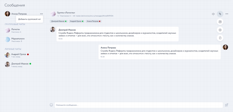The width and height of the screenshot is (233, 112).
Task: Send message with the paper plane icon
Action: (226, 105)
